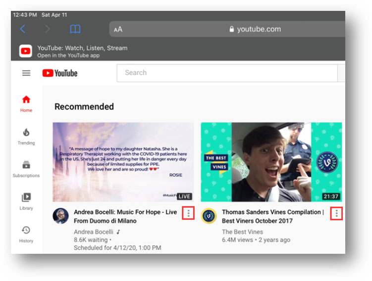Open the AA reader view menu
The image size is (372, 281).
[118, 29]
